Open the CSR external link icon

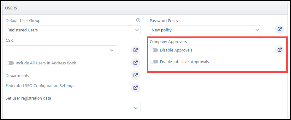tap(136, 50)
